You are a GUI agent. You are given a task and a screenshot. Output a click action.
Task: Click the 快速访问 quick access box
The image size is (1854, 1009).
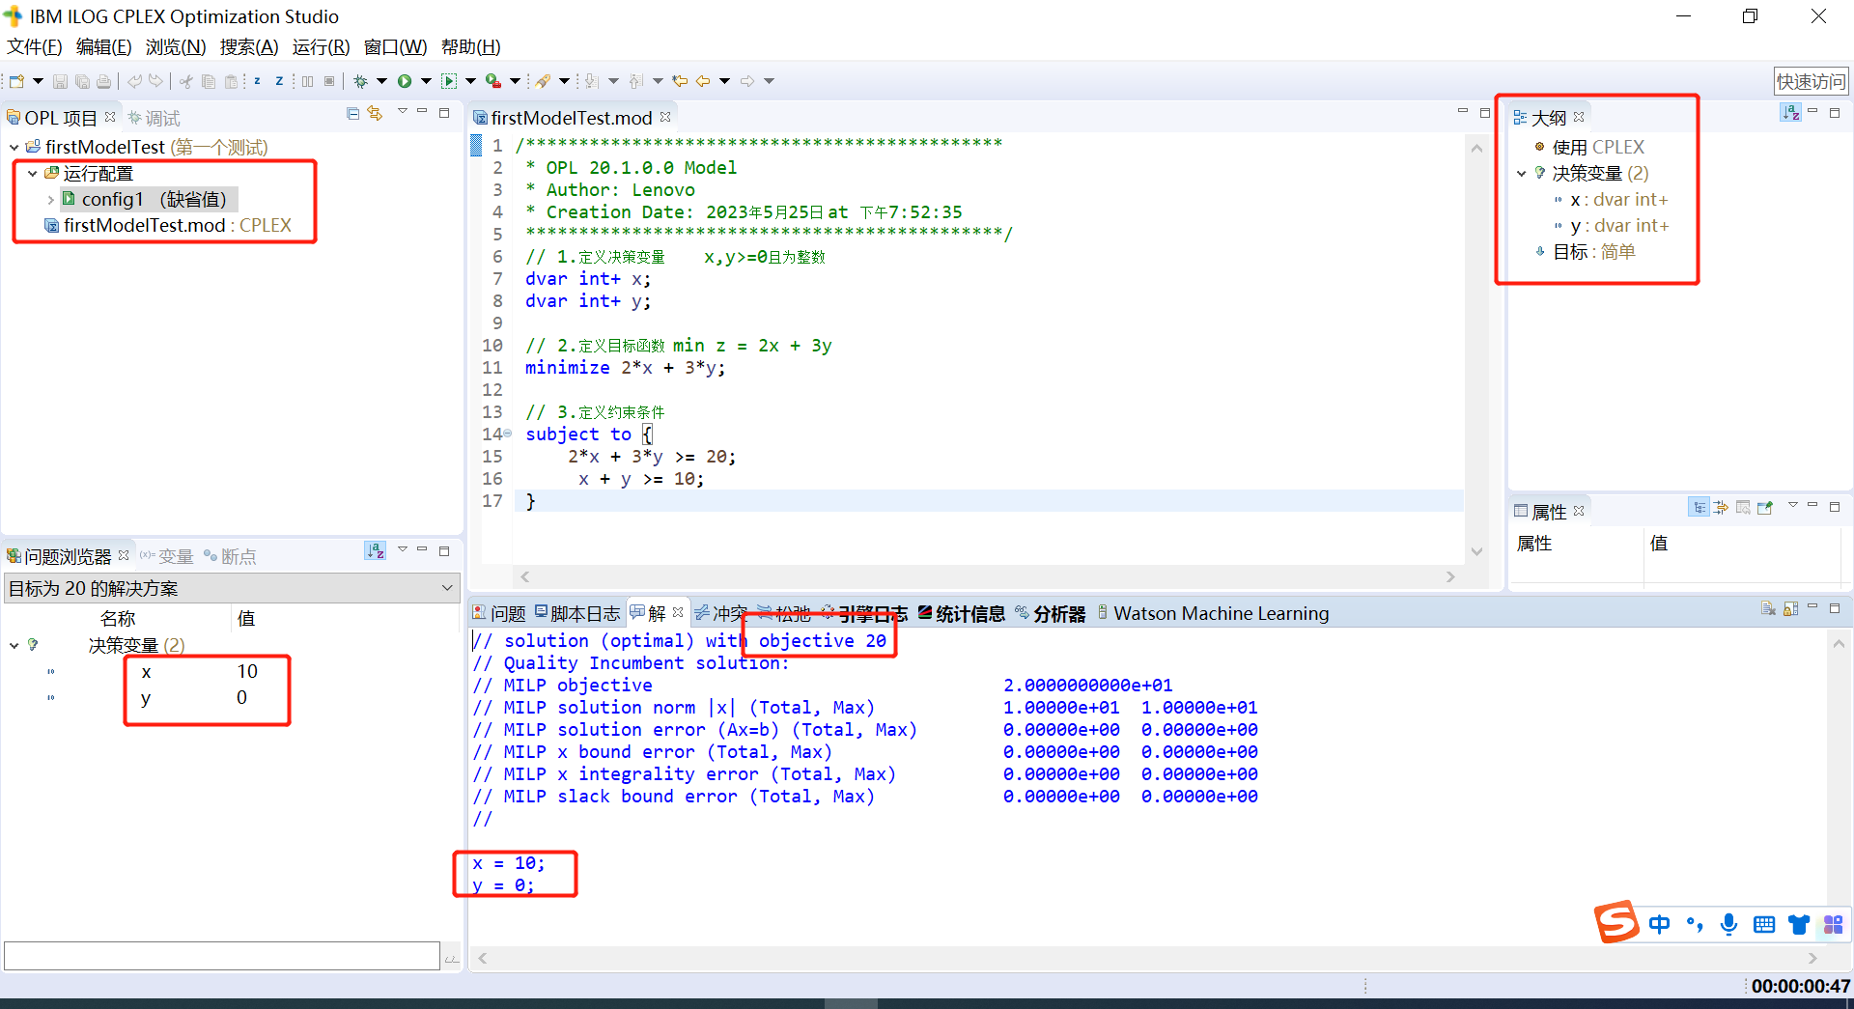1811,81
